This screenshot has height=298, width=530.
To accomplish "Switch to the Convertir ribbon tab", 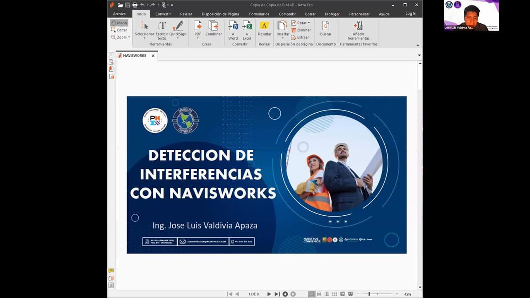I will point(163,14).
